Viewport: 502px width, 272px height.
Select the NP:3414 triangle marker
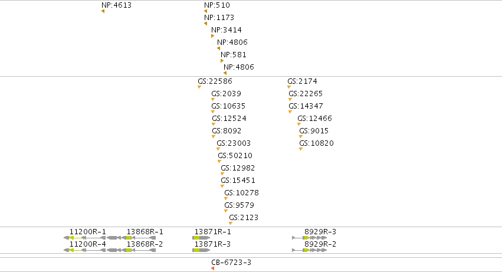coord(212,36)
